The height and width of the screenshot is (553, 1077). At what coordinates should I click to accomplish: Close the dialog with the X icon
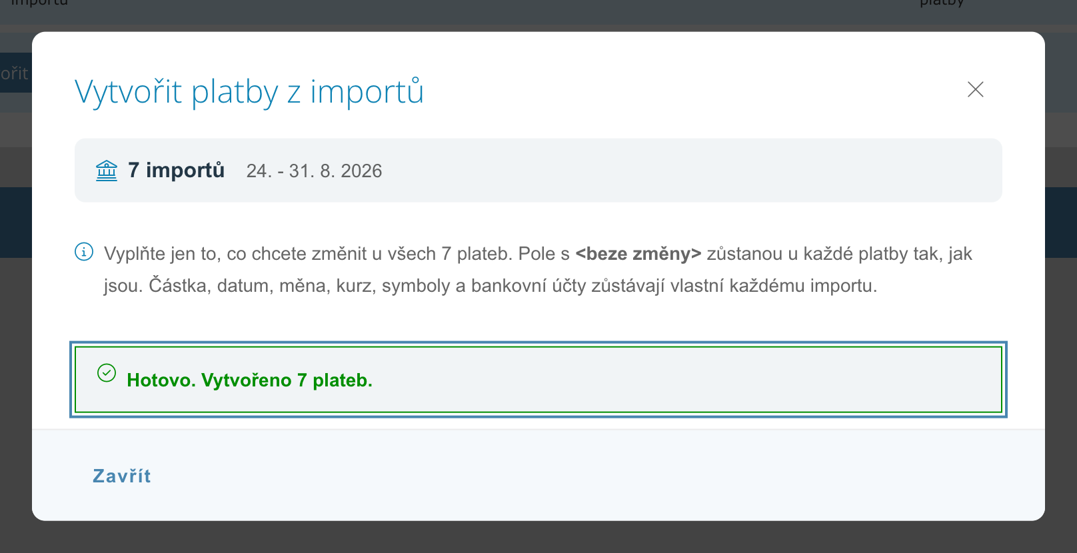point(975,89)
